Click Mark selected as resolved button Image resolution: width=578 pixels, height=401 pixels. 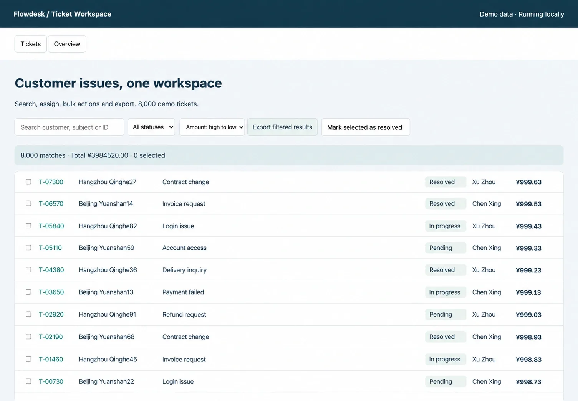[365, 127]
